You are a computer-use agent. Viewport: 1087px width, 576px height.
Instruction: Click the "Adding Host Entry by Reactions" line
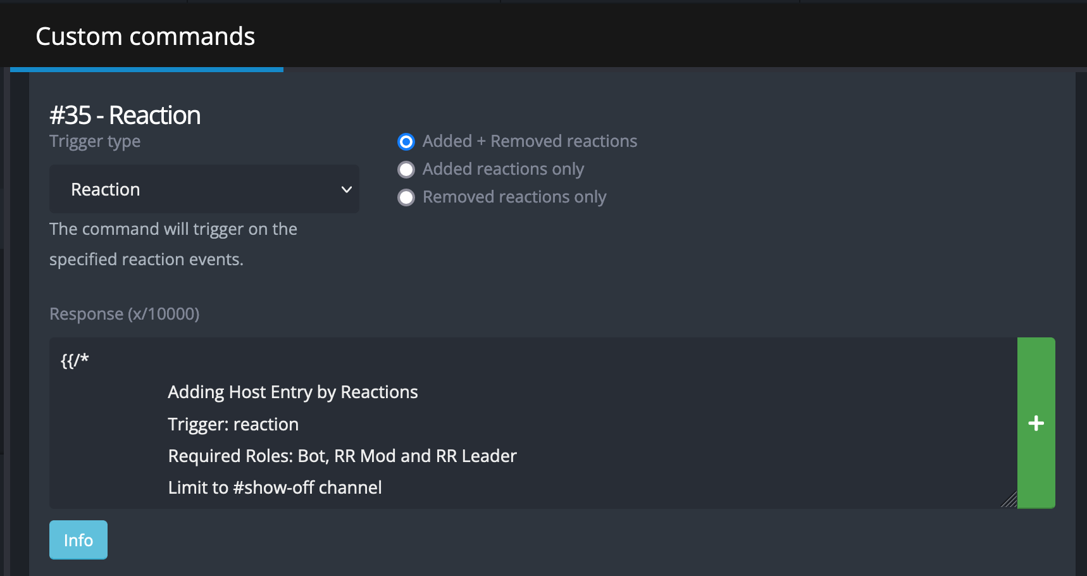(x=292, y=392)
